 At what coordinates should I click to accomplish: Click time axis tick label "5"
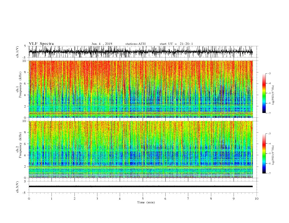(x=143, y=199)
